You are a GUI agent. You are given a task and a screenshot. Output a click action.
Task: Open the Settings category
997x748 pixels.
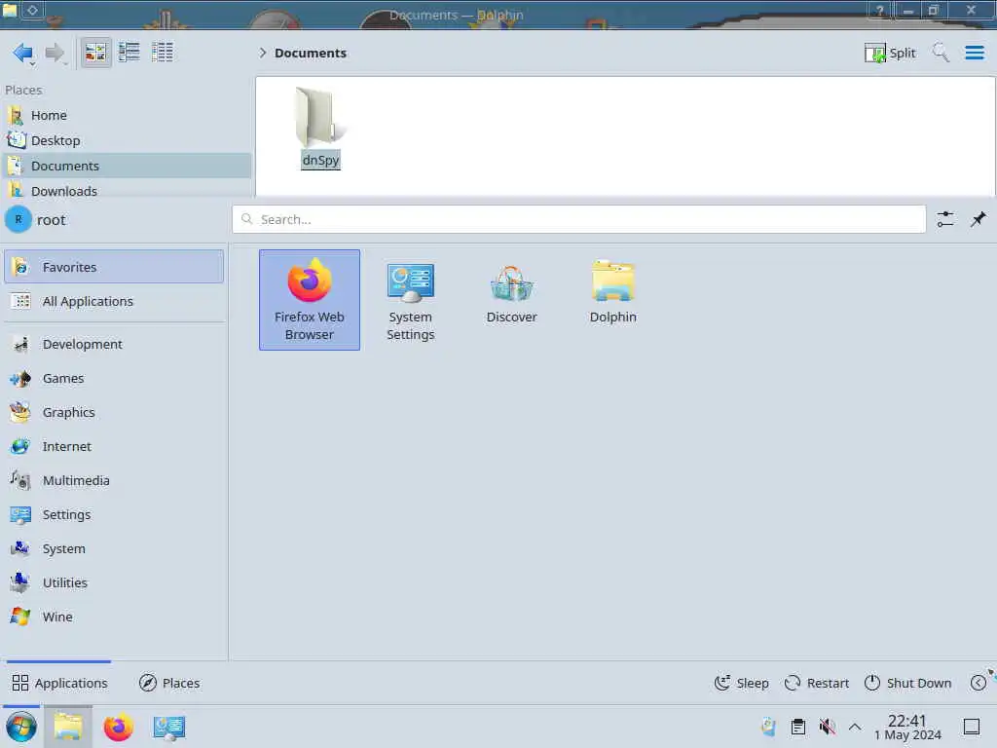(115, 514)
